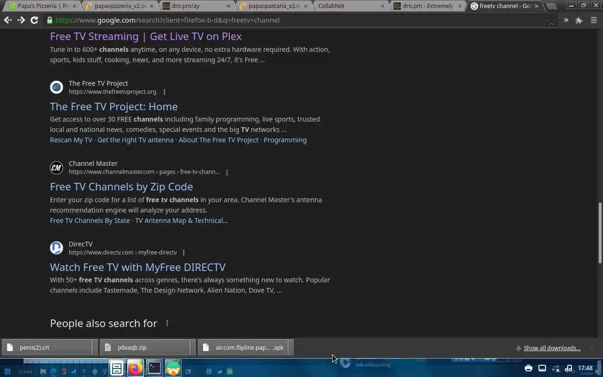Open the extensions puzzle-piece icon
The width and height of the screenshot is (603, 377).
[x=579, y=20]
